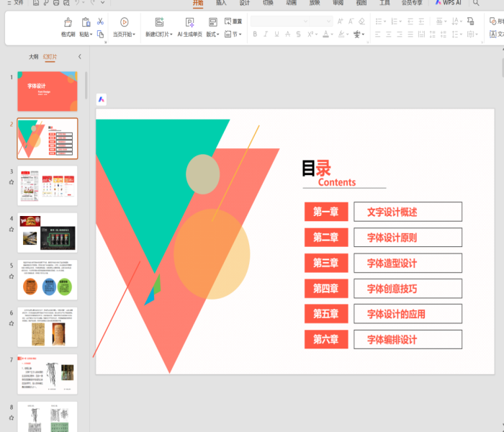The width and height of the screenshot is (504, 432).
Task: Click the search magnifier icon in ribbon
Action: (x=476, y=3)
